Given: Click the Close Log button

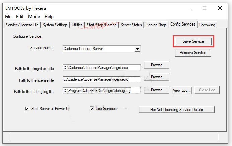Looking at the screenshot, I should (207, 90).
